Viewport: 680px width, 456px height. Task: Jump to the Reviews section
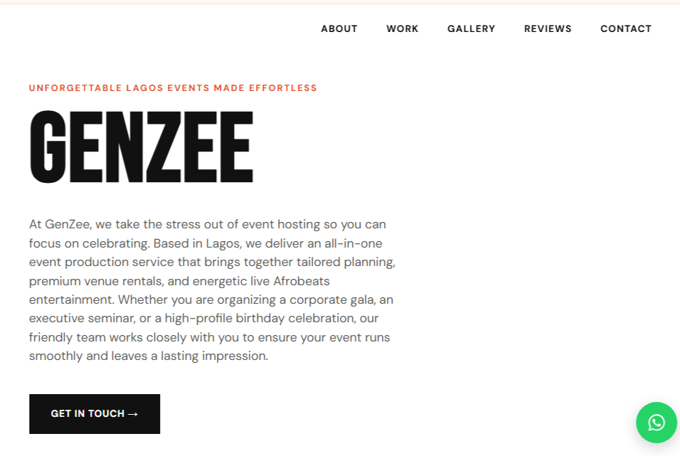pos(548,28)
